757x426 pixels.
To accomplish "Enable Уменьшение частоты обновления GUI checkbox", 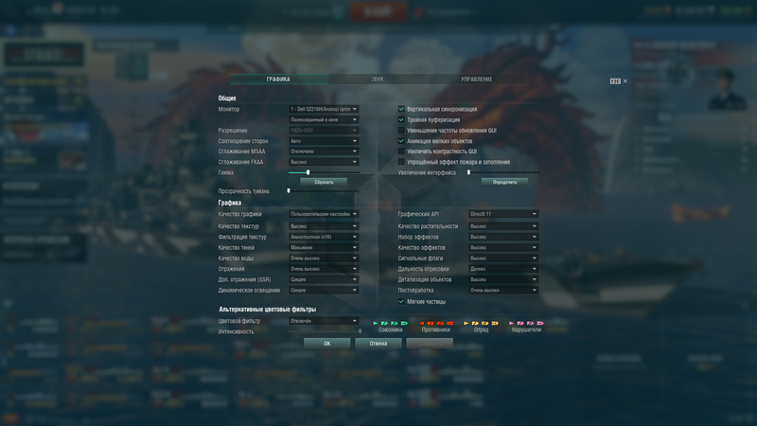I will point(401,131).
